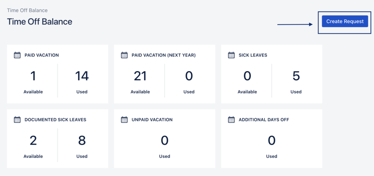The height and width of the screenshot is (176, 374).
Task: Click the 2 available Documented Sick Leaves
Action: click(x=33, y=141)
